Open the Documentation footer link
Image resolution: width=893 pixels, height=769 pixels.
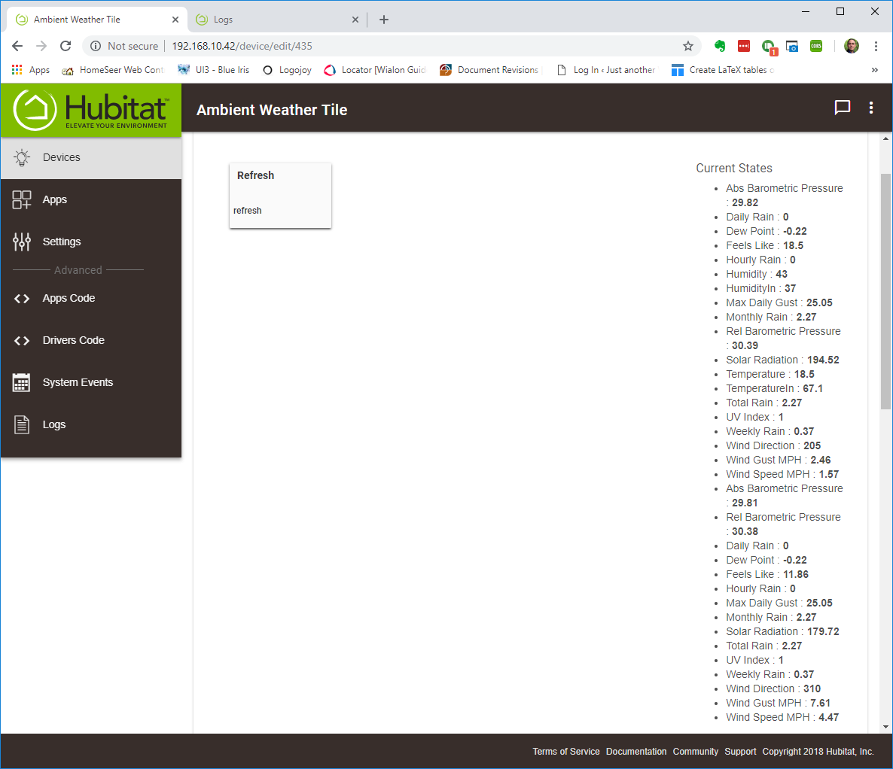[636, 751]
